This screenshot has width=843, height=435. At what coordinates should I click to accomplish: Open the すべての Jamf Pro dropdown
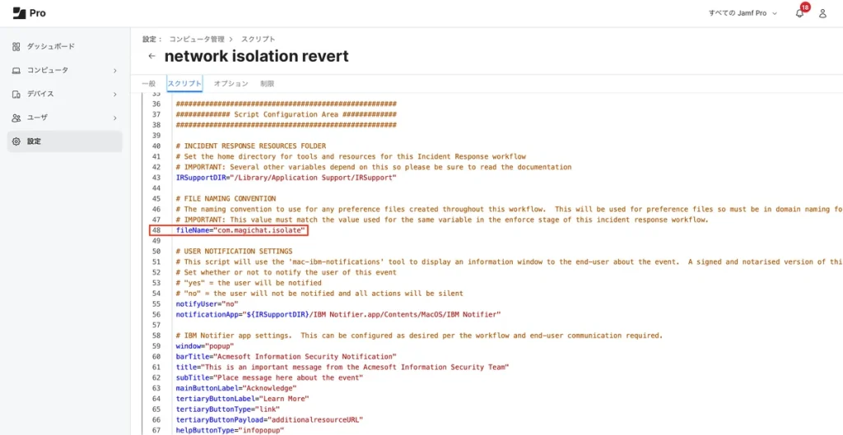coord(743,13)
